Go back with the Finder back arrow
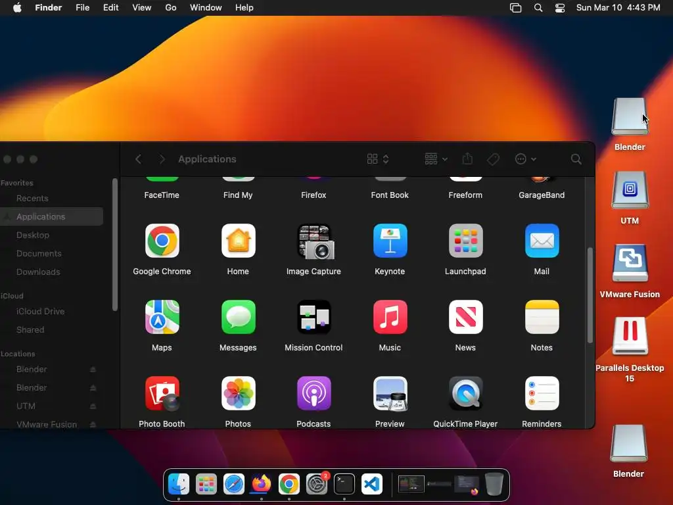 (x=138, y=159)
